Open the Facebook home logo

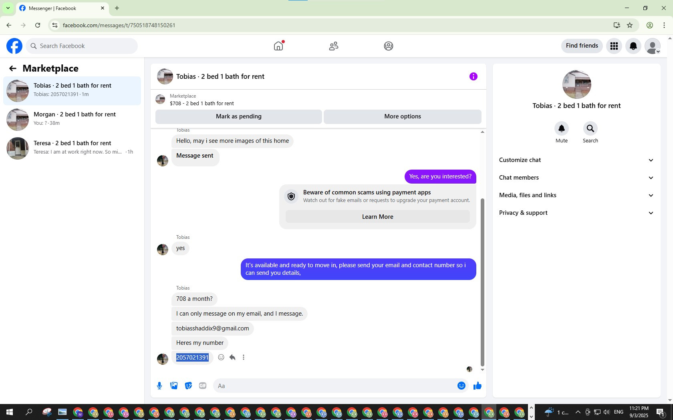14,46
